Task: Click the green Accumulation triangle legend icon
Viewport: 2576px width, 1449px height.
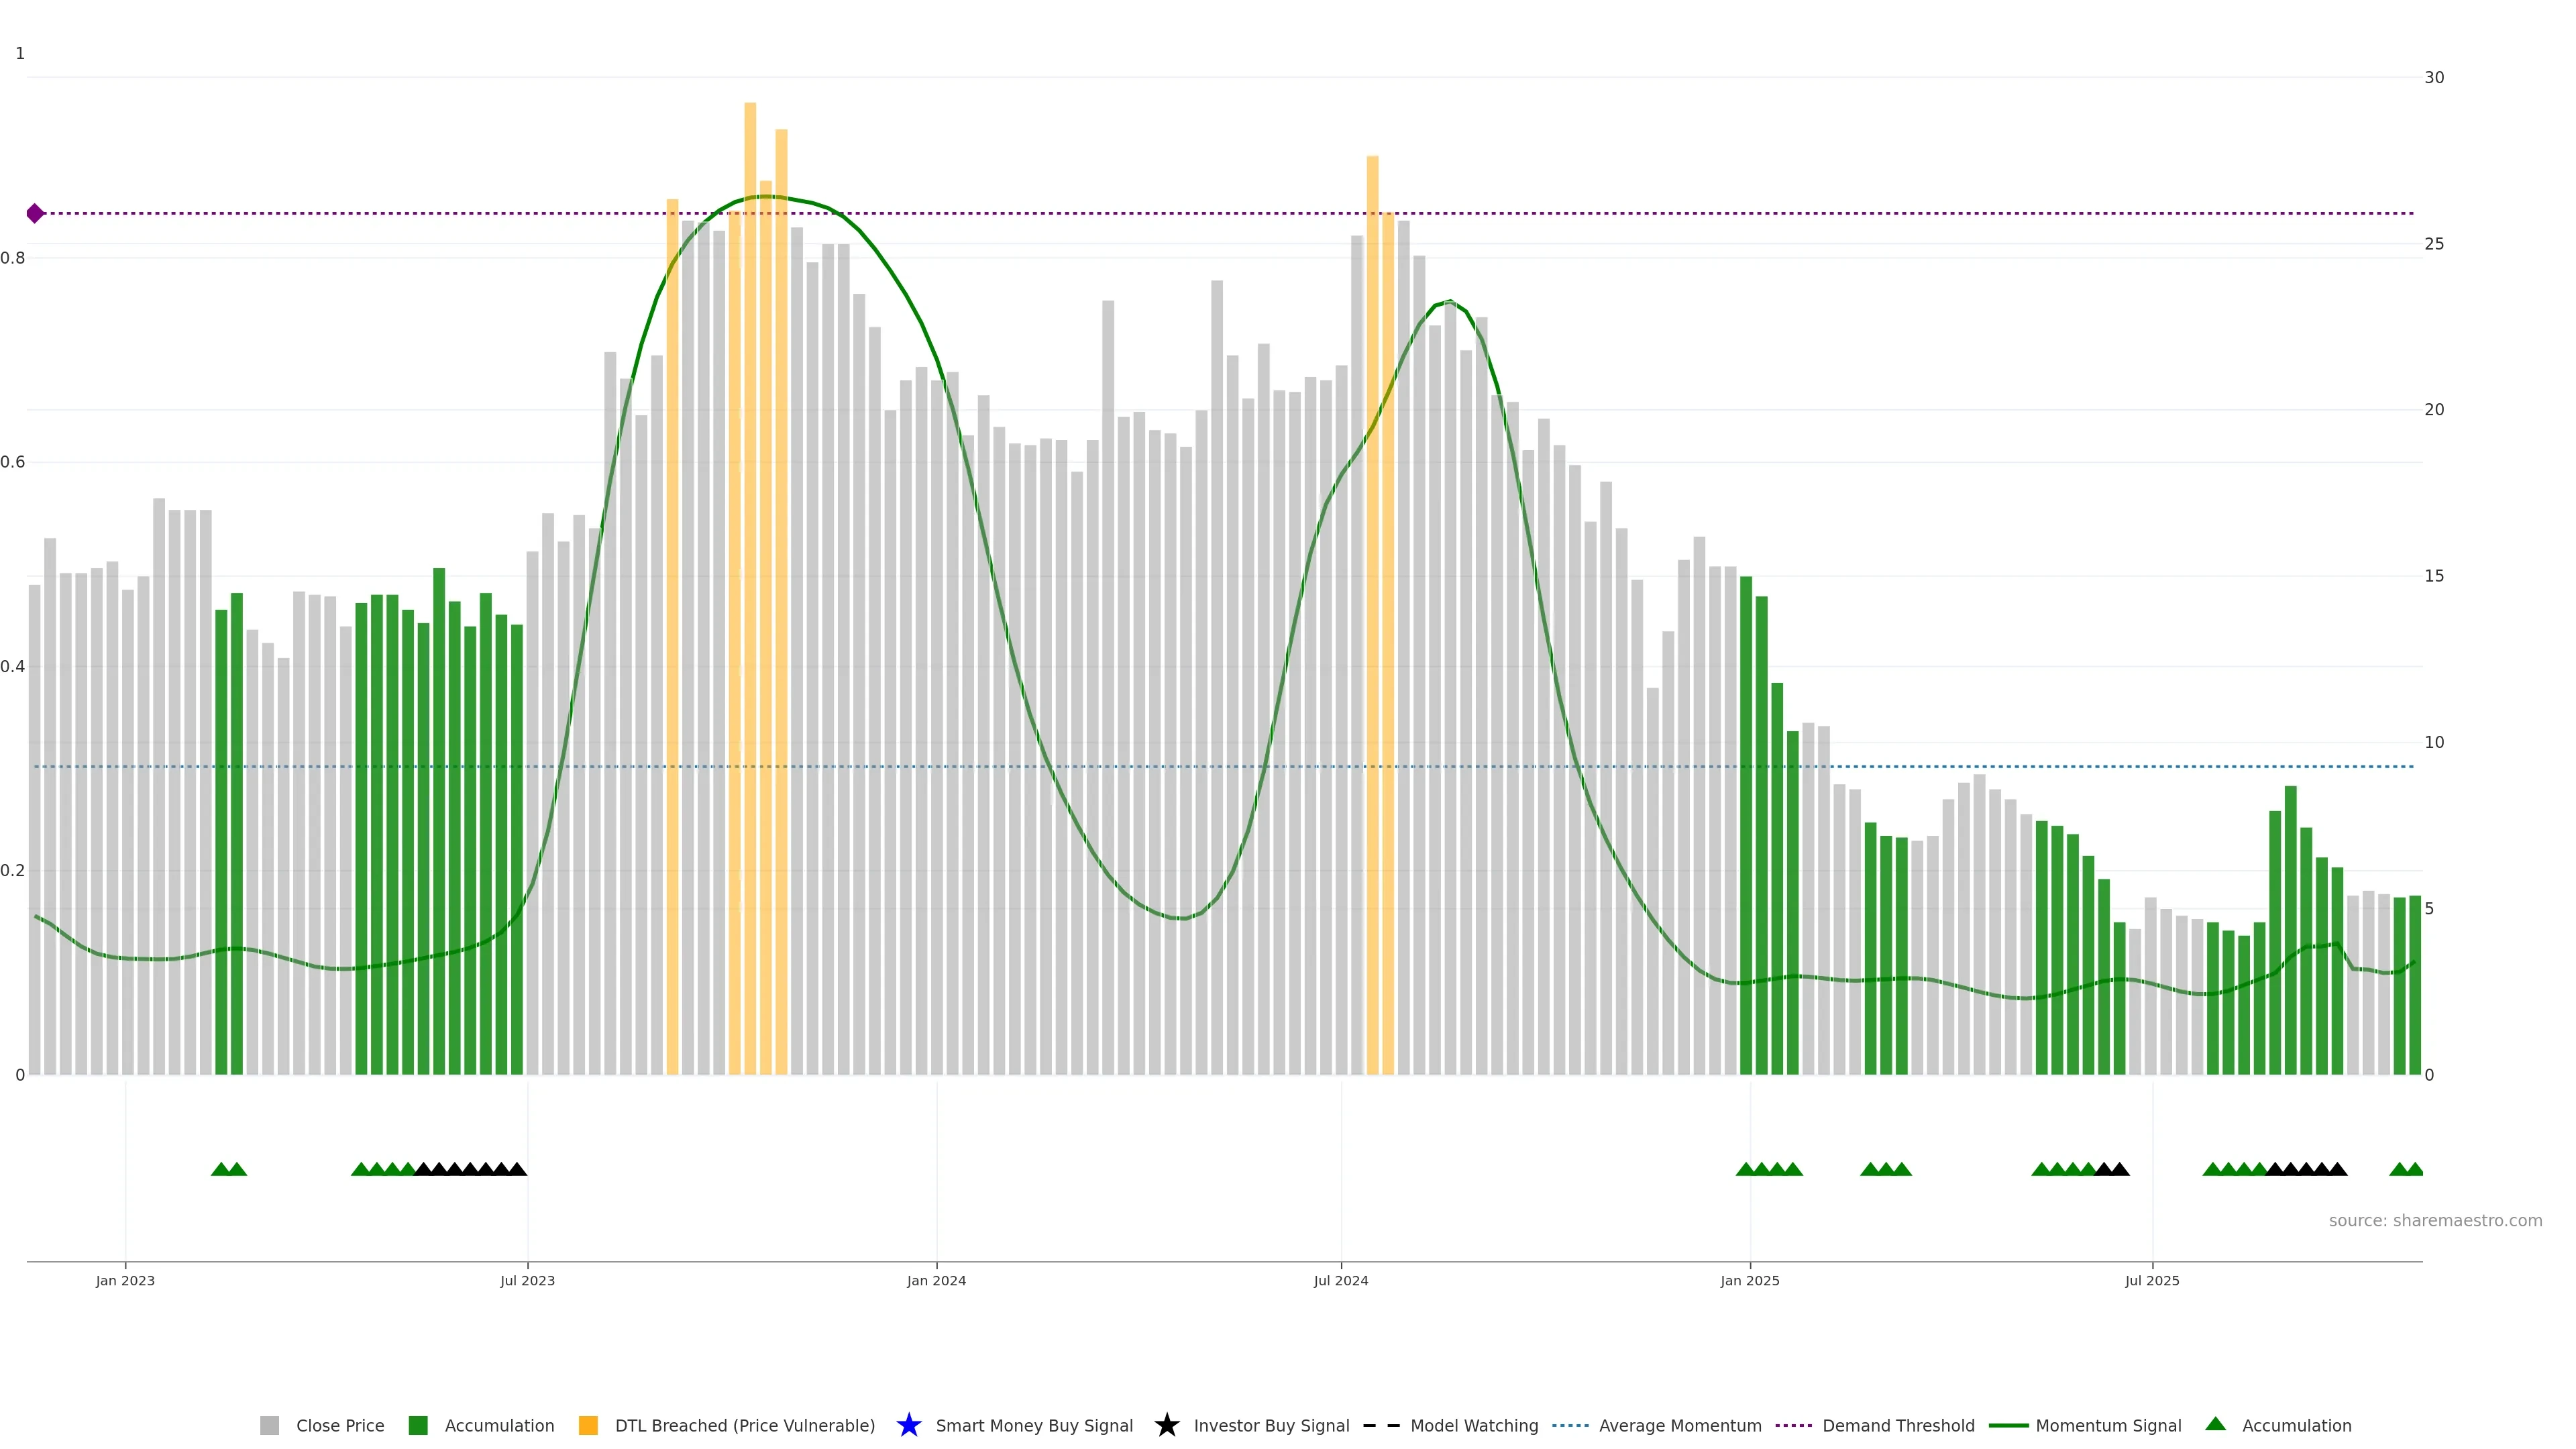Action: [x=2215, y=1424]
